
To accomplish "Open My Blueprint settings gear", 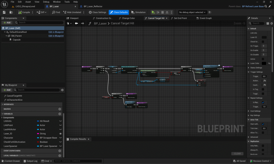I will click(x=62, y=90).
